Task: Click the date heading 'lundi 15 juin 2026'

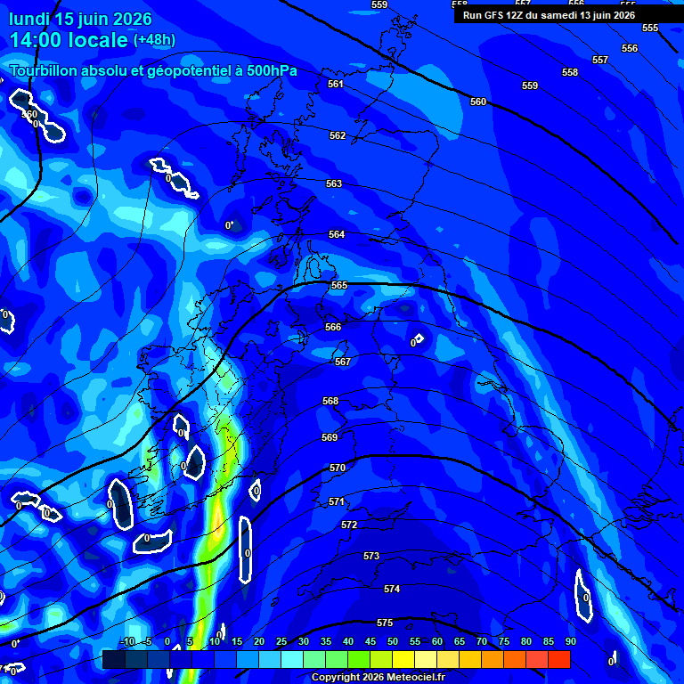Action: coord(80,20)
